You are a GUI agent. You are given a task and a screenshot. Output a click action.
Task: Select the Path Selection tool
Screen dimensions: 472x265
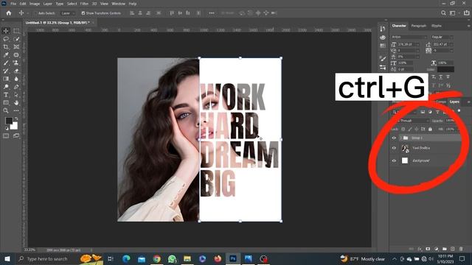16,95
